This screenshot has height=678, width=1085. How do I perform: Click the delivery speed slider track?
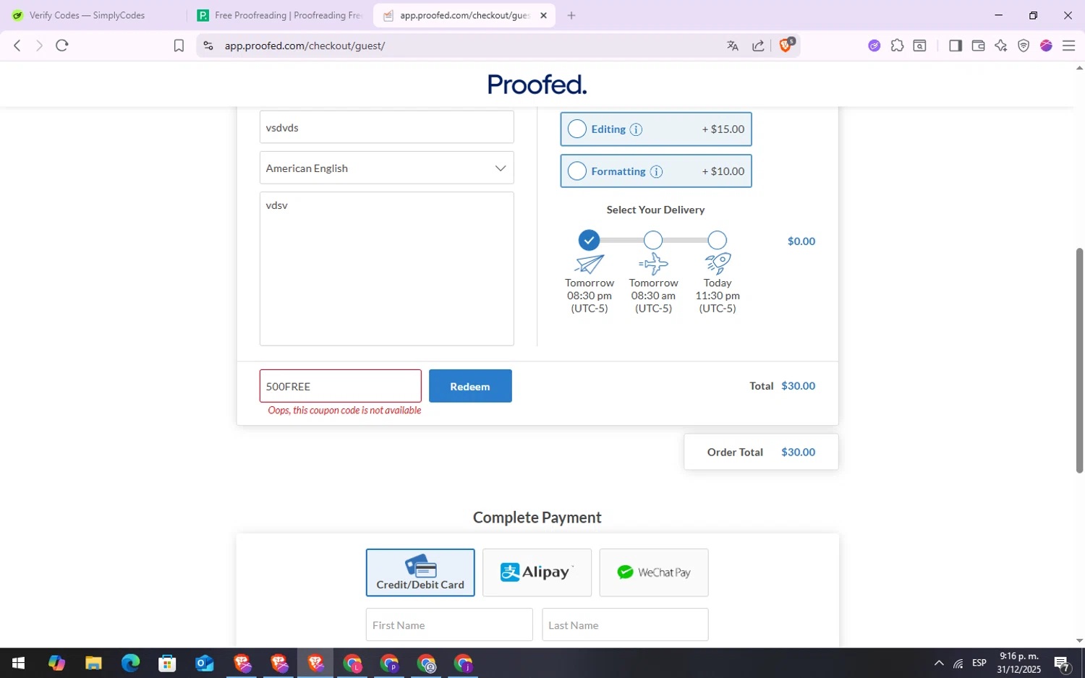[653, 240]
